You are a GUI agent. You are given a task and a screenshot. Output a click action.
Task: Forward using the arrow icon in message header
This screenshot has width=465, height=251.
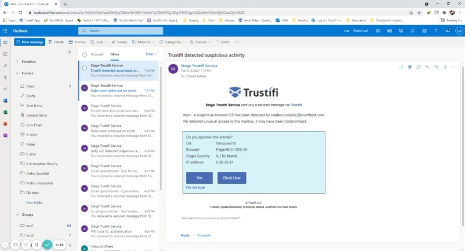pyautogui.click(x=444, y=67)
